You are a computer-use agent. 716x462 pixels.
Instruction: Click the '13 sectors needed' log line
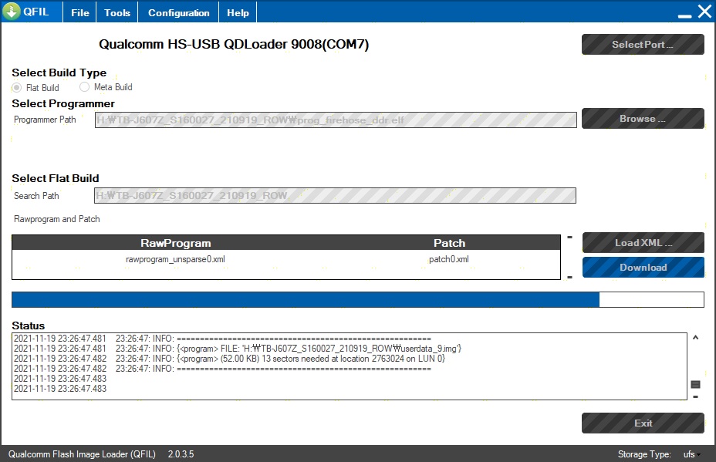229,359
